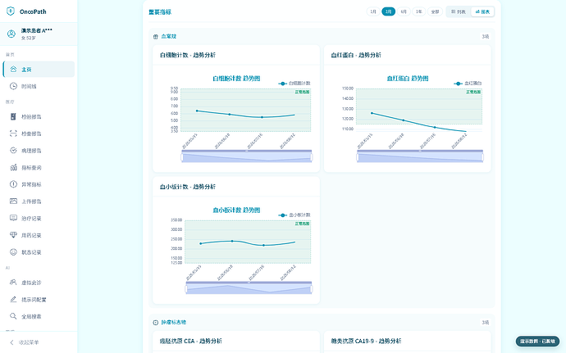
Task: Click the warning circle icon for 异常指标
Action: [13, 184]
